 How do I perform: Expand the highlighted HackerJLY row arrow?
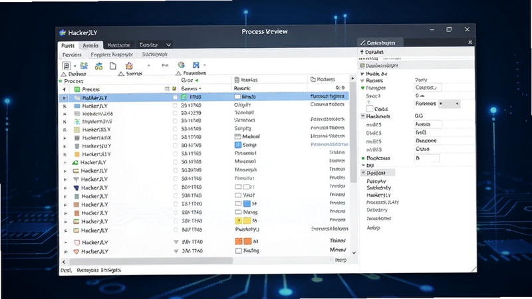tap(64, 98)
